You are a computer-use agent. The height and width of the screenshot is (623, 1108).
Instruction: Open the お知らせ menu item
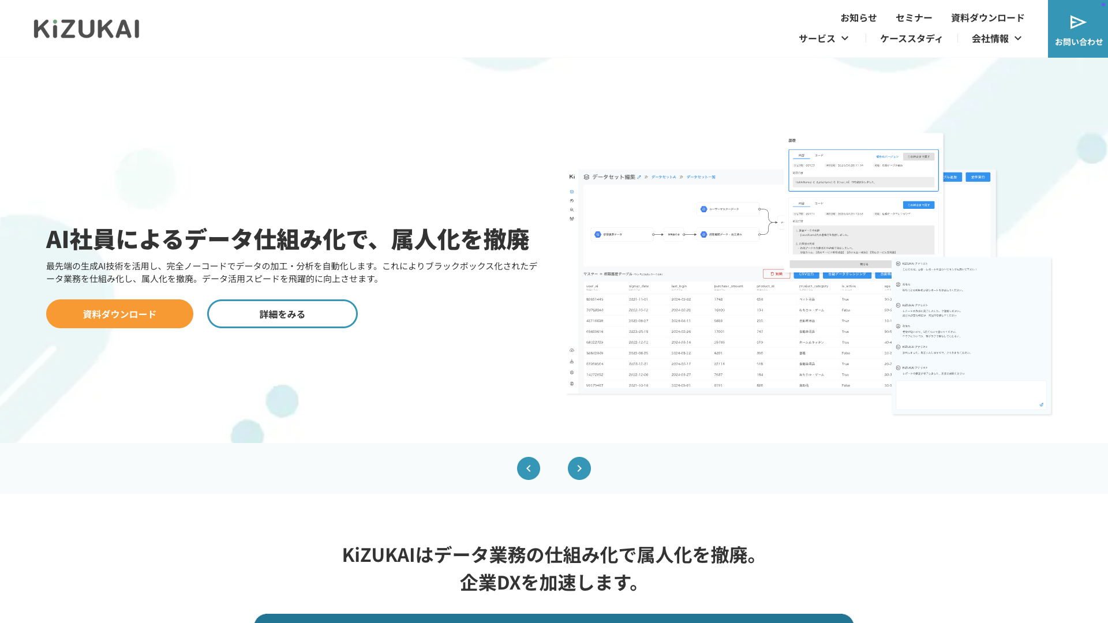pos(858,18)
